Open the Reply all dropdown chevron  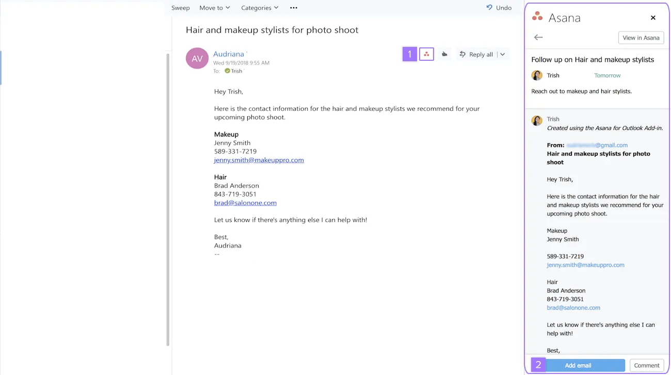point(501,54)
